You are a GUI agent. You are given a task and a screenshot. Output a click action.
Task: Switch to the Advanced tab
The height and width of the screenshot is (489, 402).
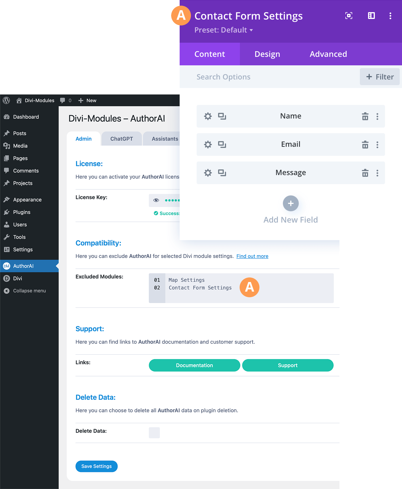click(x=328, y=54)
